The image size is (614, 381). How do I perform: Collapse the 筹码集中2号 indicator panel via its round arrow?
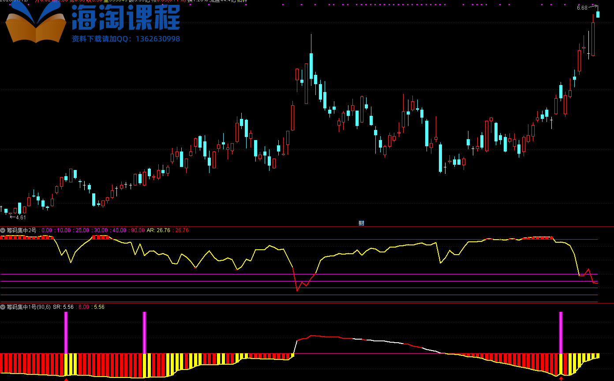coord(3,230)
